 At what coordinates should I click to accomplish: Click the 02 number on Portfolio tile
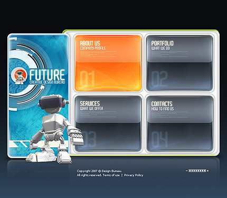click(159, 79)
